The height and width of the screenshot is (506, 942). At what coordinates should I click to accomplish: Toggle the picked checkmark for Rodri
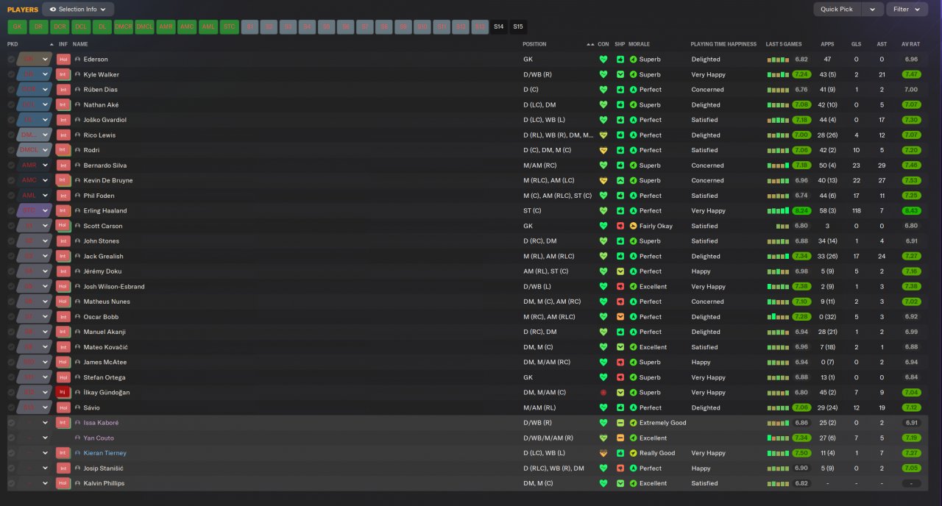(11, 150)
